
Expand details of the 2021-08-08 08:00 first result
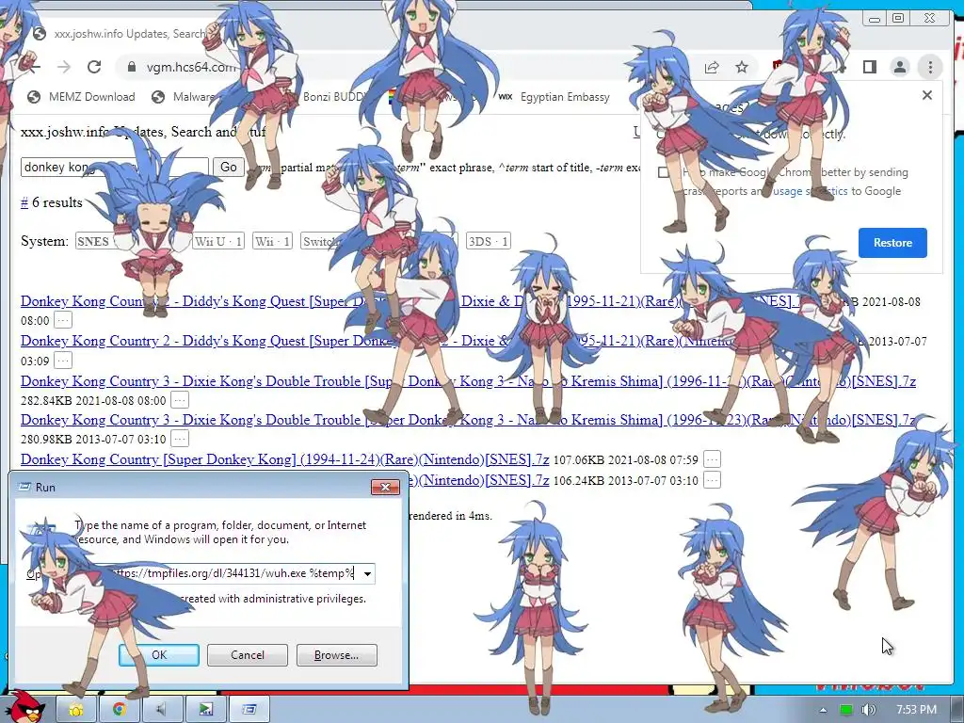63,320
